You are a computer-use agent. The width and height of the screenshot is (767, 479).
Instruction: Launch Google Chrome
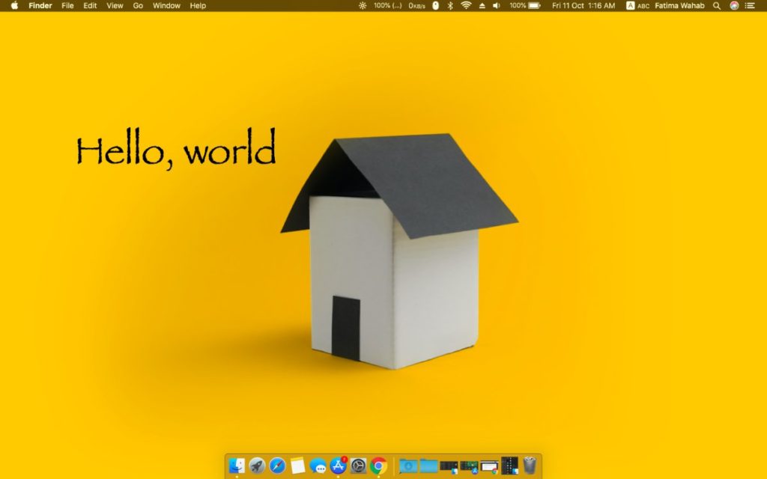pyautogui.click(x=377, y=466)
